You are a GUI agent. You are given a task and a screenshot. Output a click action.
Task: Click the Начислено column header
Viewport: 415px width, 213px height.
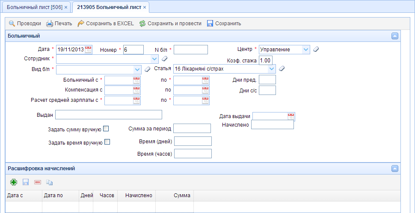pos(136,195)
